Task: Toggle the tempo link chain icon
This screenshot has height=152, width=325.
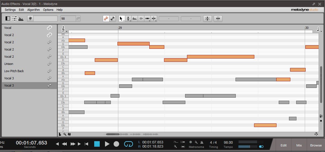Action: coord(78,19)
